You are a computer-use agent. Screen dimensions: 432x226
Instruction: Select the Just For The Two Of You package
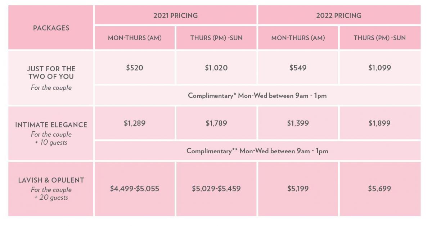click(51, 78)
